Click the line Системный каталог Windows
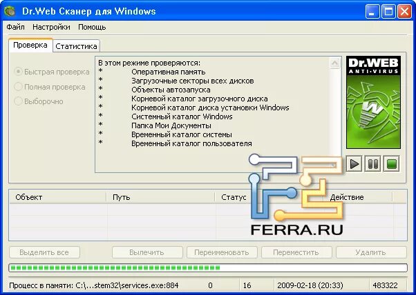 (182, 116)
